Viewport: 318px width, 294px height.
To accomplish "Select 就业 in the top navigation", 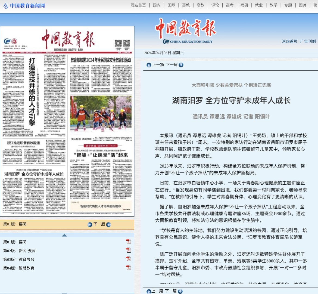I will [259, 5].
